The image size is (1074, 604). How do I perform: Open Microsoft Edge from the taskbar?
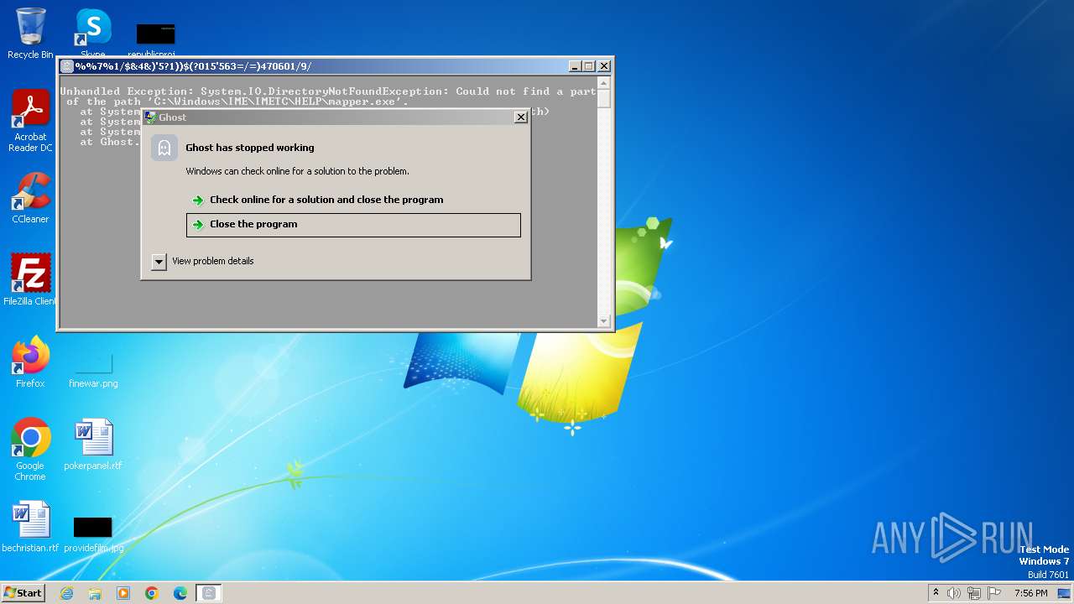point(180,593)
